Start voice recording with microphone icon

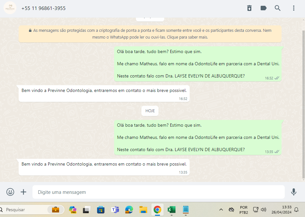[293, 192]
